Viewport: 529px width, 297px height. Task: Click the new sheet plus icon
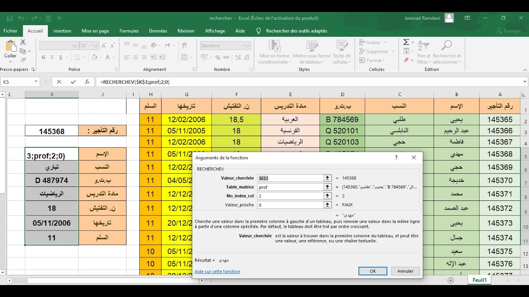click(x=451, y=280)
